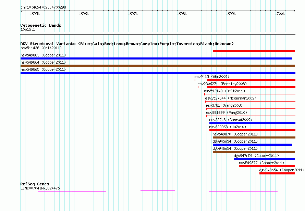Viewport: 305px width, 211px height.
Task: Click the LINC00704|NR_024475 gene label
Action: [x=40, y=188]
